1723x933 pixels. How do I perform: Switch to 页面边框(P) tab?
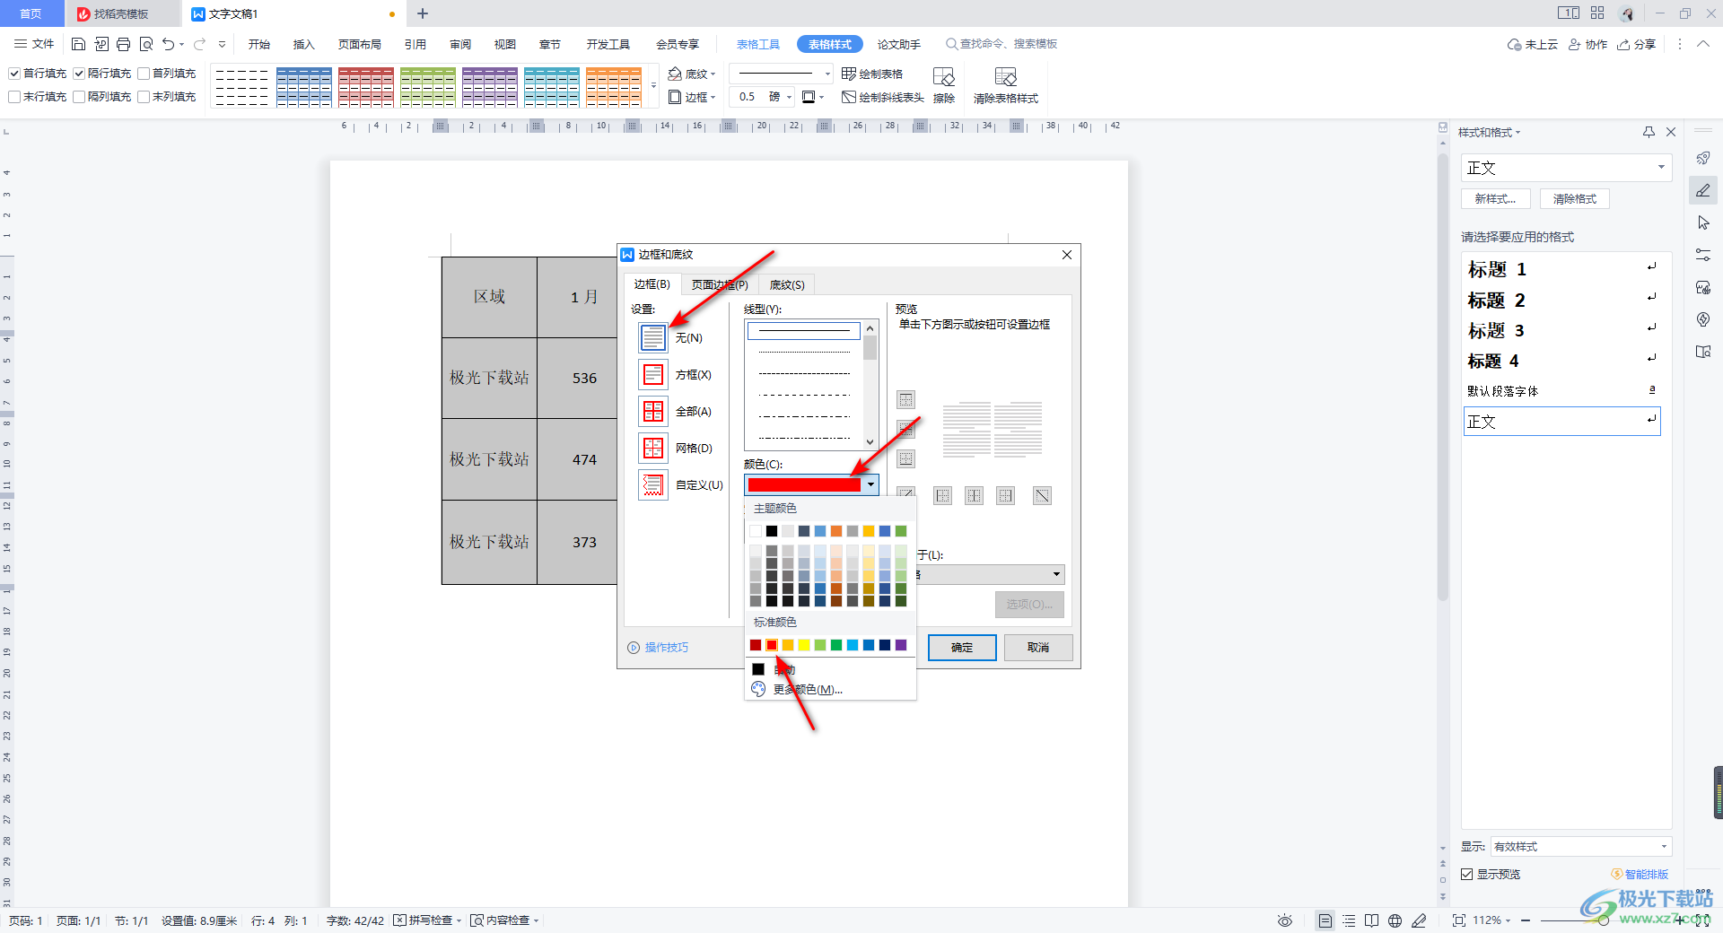click(720, 284)
